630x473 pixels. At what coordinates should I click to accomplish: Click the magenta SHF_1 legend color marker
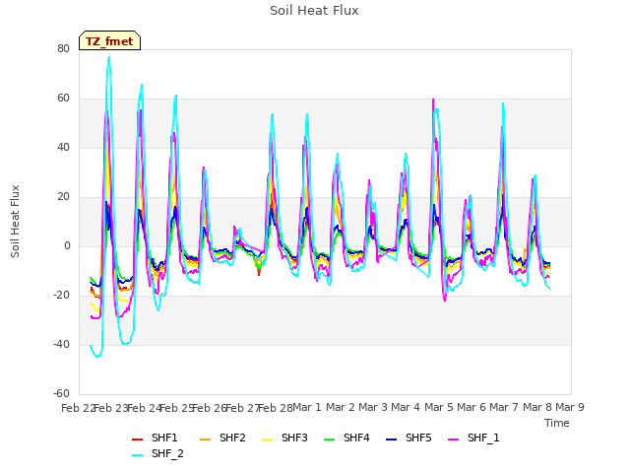coord(453,439)
